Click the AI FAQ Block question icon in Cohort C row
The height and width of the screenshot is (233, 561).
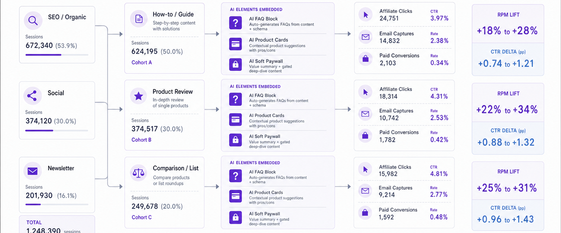[x=236, y=176]
